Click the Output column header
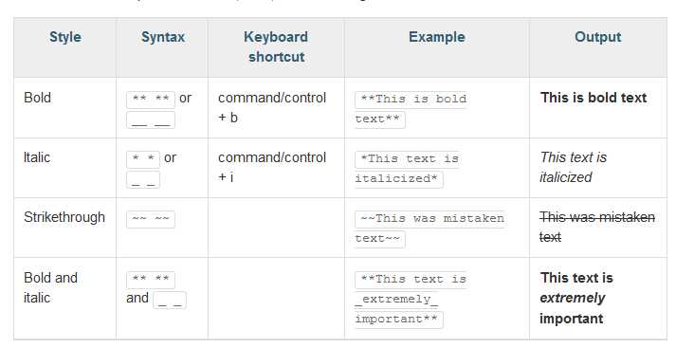The width and height of the screenshot is (694, 348). tap(597, 37)
